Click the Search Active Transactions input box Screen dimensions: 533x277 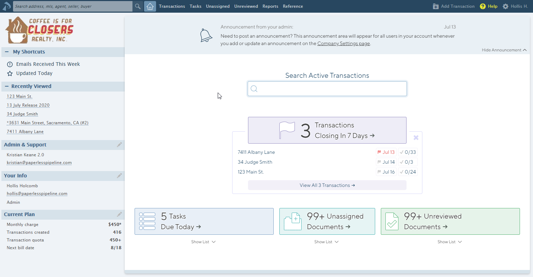coord(327,89)
